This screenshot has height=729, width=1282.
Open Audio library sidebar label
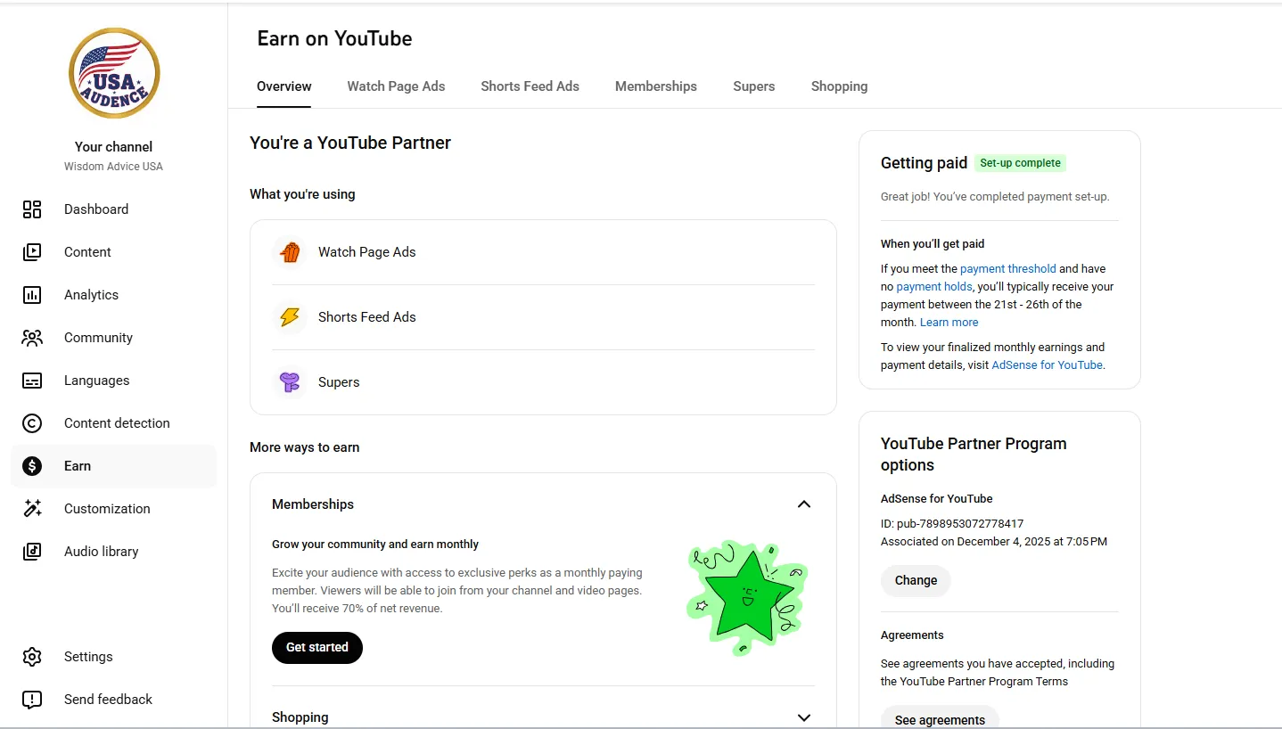[101, 552]
